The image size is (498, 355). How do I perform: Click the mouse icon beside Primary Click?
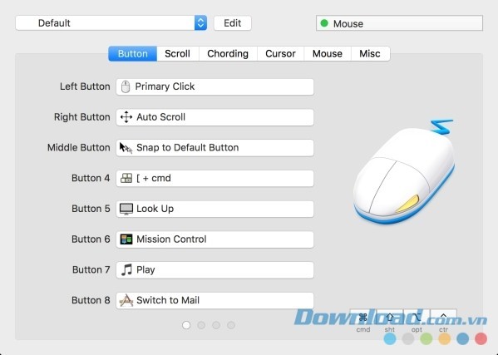pos(126,86)
